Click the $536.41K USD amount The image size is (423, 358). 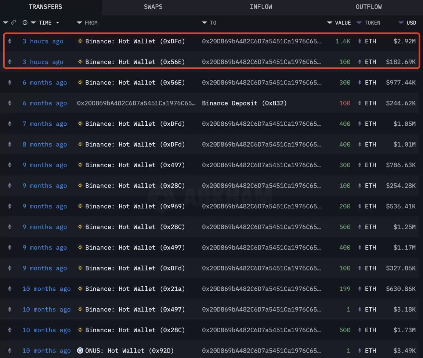401,206
